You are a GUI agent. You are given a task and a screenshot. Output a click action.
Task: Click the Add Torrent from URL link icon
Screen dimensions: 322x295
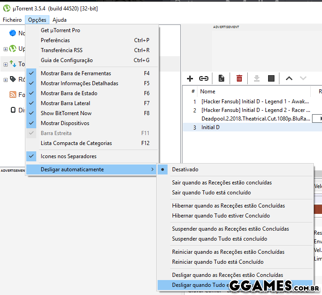coord(204,78)
